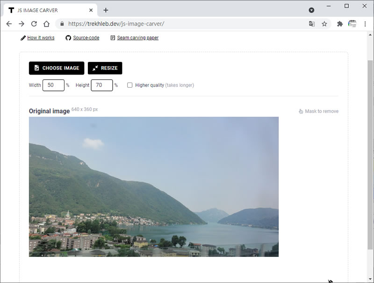Click the address bar URL
The width and height of the screenshot is (374, 283).
point(116,24)
